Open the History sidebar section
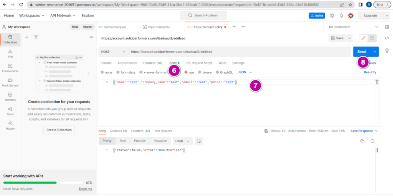393x196 pixels. point(10,125)
